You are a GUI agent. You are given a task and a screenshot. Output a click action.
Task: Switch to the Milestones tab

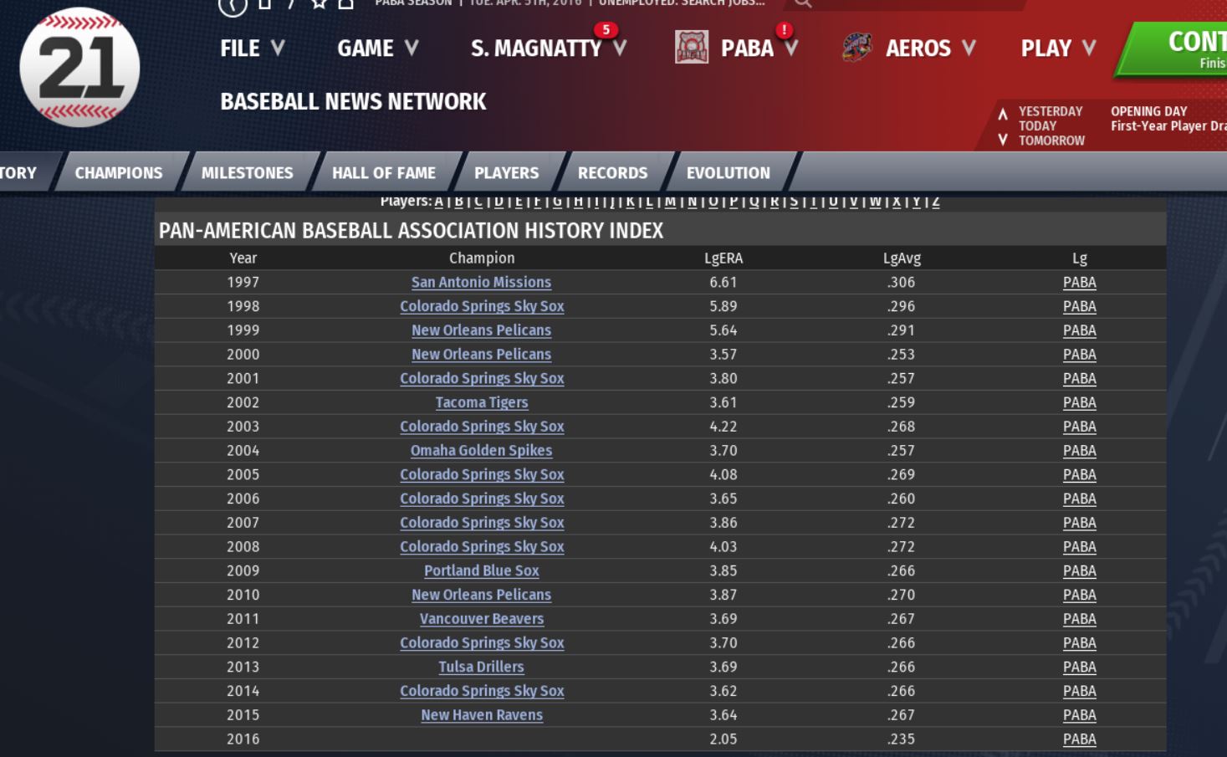click(x=248, y=173)
